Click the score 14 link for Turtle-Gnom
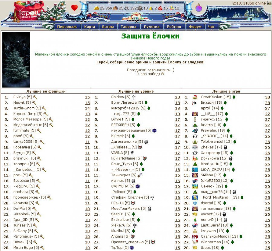 point(87,109)
